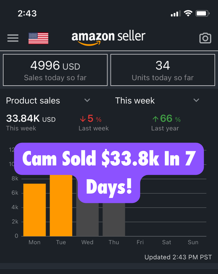The width and height of the screenshot is (218, 274).
Task: Tap the Last year comparison stat
Action: pos(165,128)
